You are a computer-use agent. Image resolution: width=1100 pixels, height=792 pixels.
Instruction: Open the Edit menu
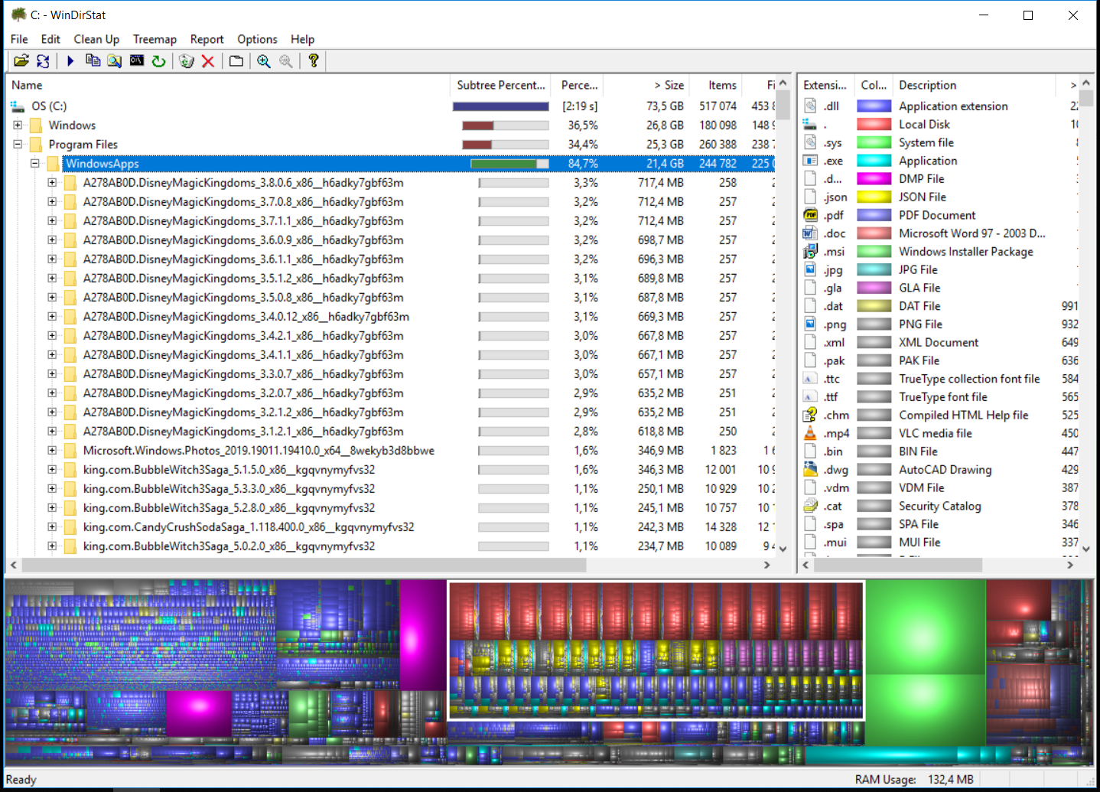coord(50,39)
